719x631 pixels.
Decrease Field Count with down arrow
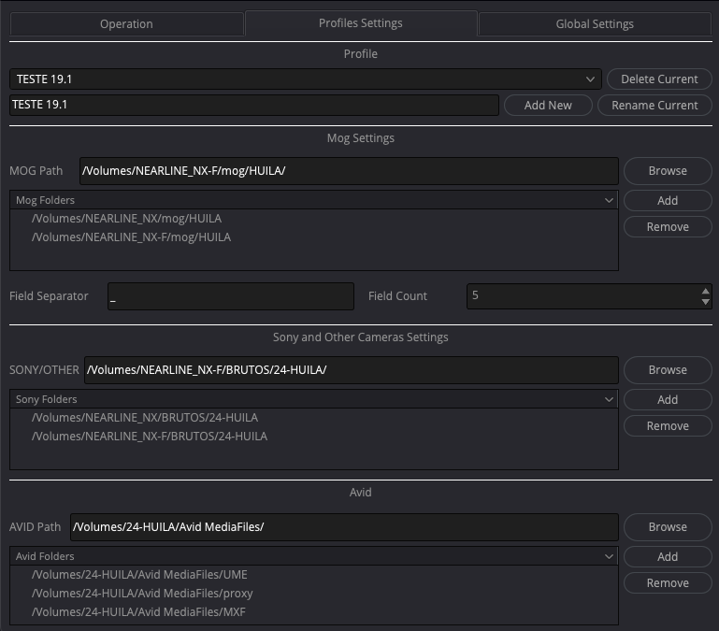tap(705, 301)
